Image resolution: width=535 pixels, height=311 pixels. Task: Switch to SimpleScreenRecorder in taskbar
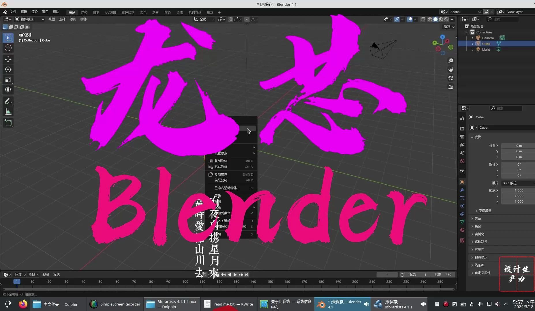(x=115, y=304)
